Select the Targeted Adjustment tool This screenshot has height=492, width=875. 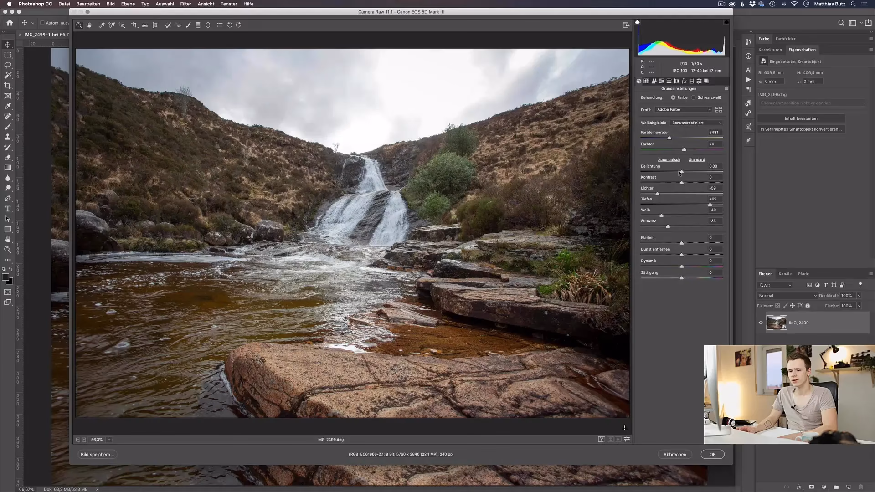(x=122, y=25)
